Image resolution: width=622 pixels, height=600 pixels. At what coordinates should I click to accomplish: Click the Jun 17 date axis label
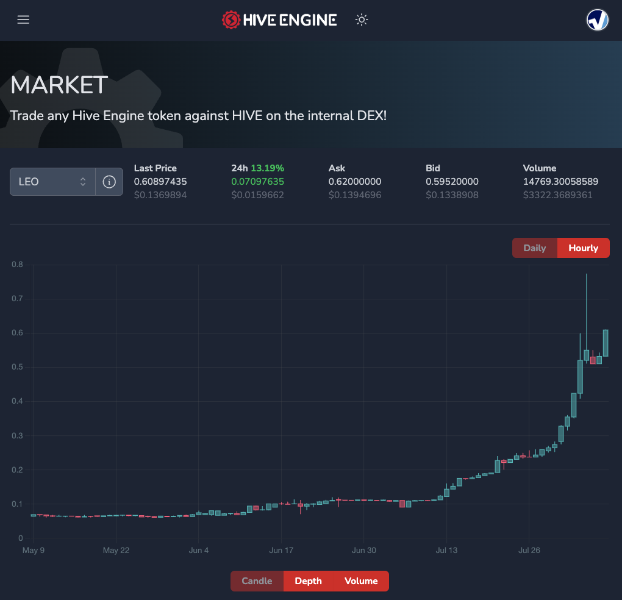pyautogui.click(x=281, y=551)
